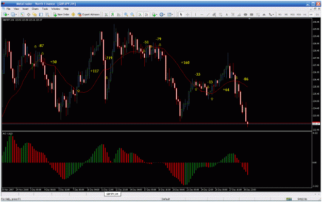Viewport: 322px width, 202px height.
Task: Toggle Expert Advisors on or off
Action: (89, 14)
